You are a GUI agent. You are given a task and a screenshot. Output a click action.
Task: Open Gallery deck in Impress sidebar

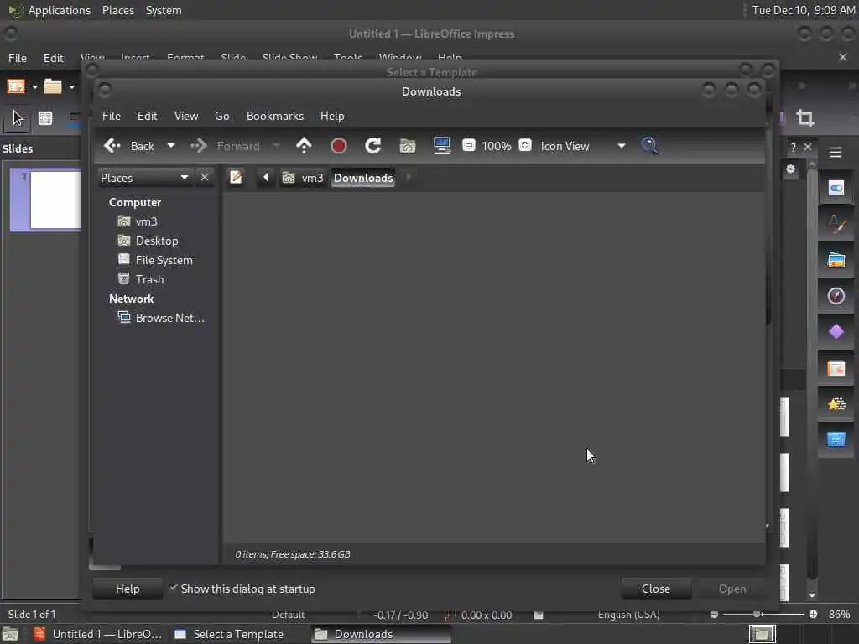(x=836, y=260)
